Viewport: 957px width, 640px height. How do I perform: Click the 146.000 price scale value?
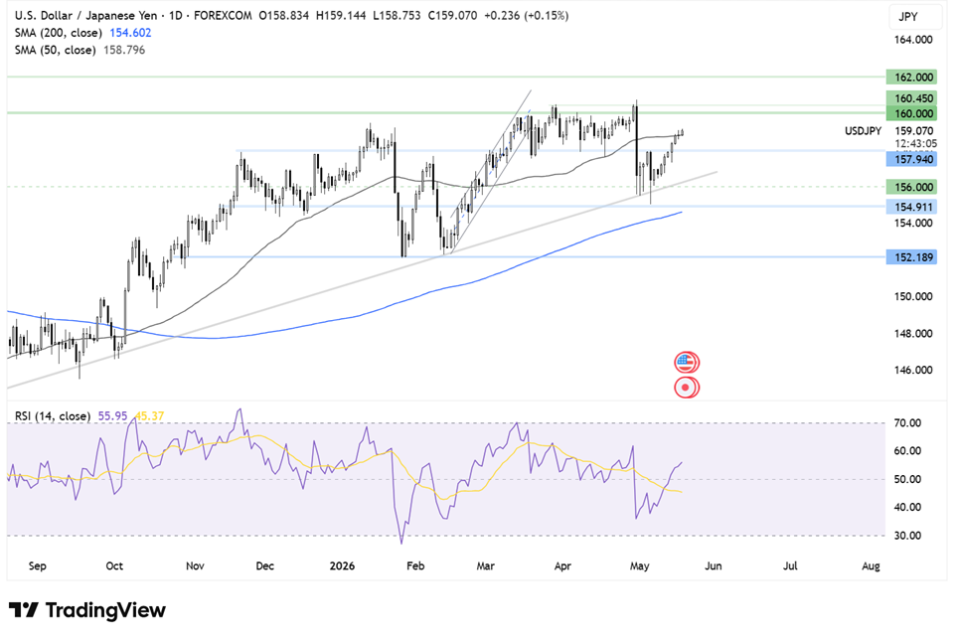pos(913,370)
